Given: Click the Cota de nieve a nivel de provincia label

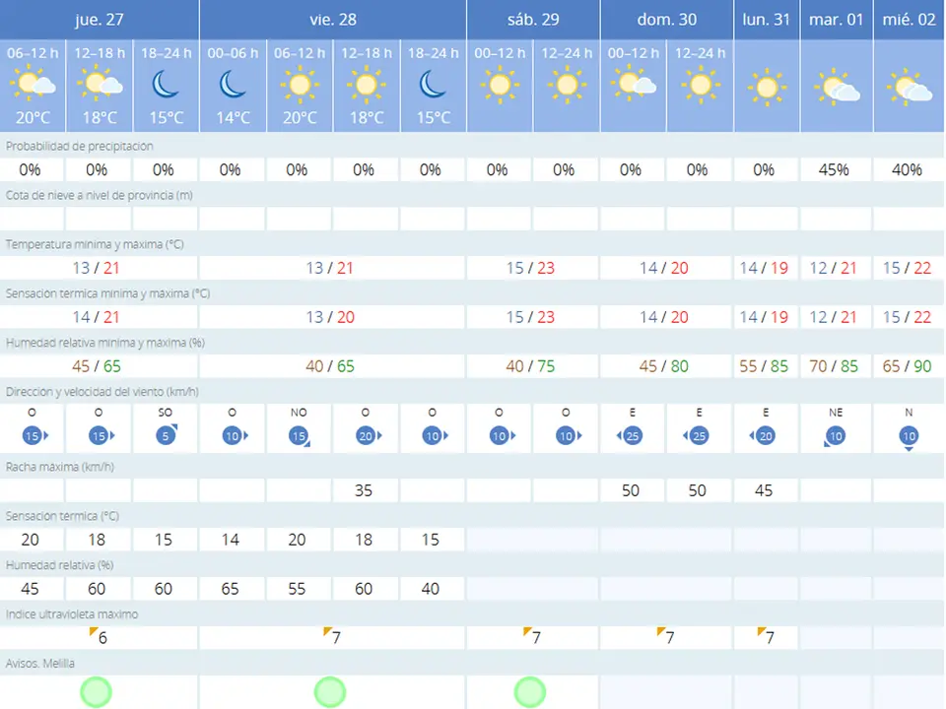Looking at the screenshot, I should [x=100, y=195].
